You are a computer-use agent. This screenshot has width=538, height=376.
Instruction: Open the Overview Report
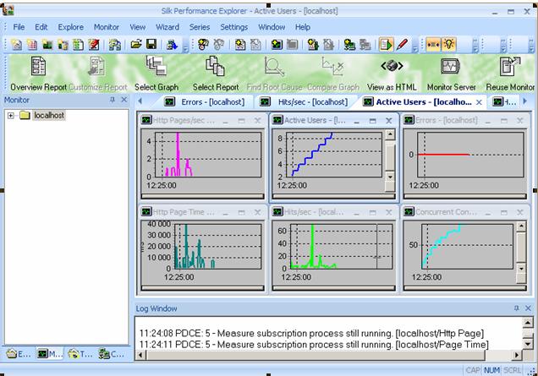pos(38,74)
